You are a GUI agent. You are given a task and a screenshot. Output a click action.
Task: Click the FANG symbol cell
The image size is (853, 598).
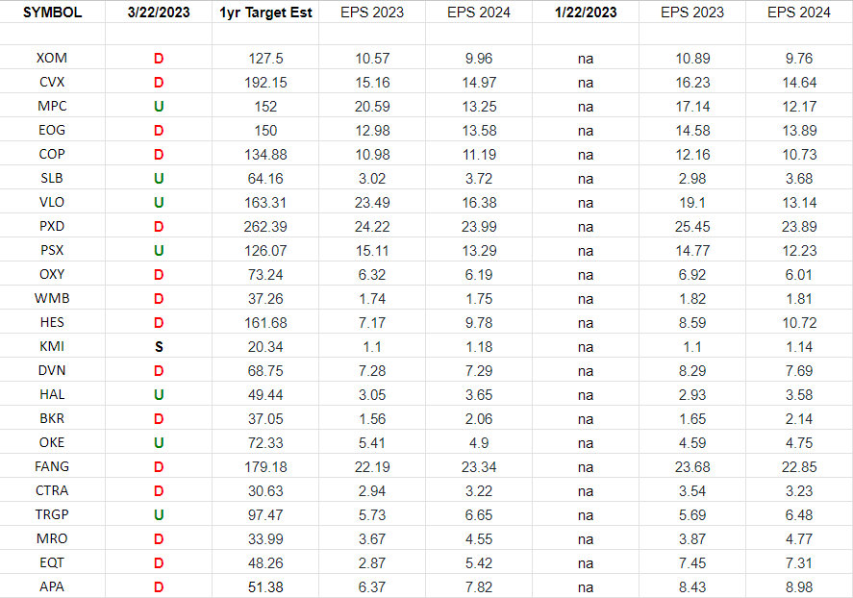pos(52,466)
